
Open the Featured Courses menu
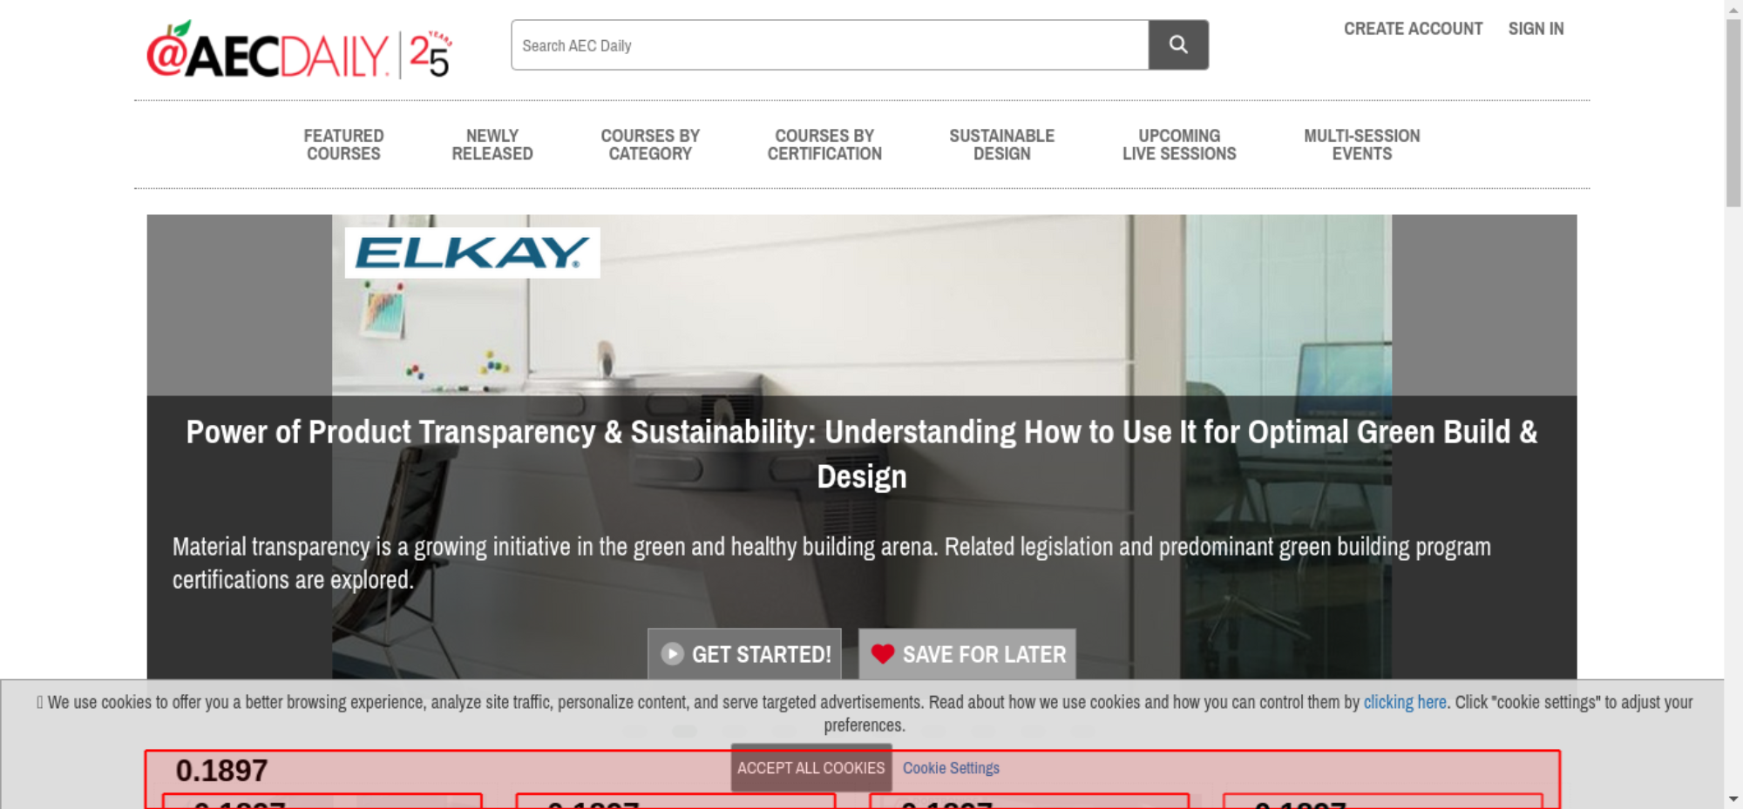[x=343, y=145]
